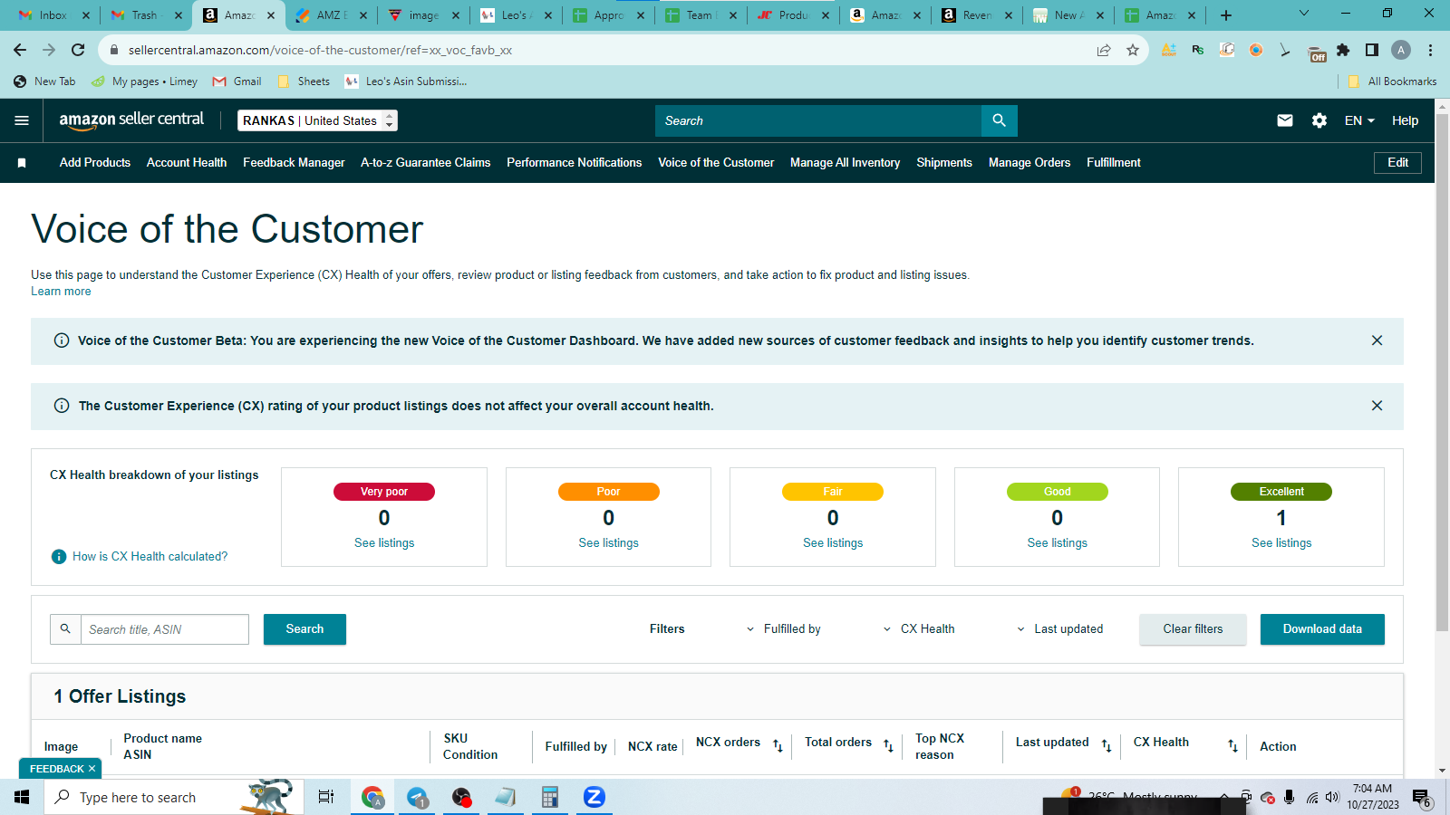Click Download data button
Viewport: 1450px width, 815px height.
tap(1322, 629)
